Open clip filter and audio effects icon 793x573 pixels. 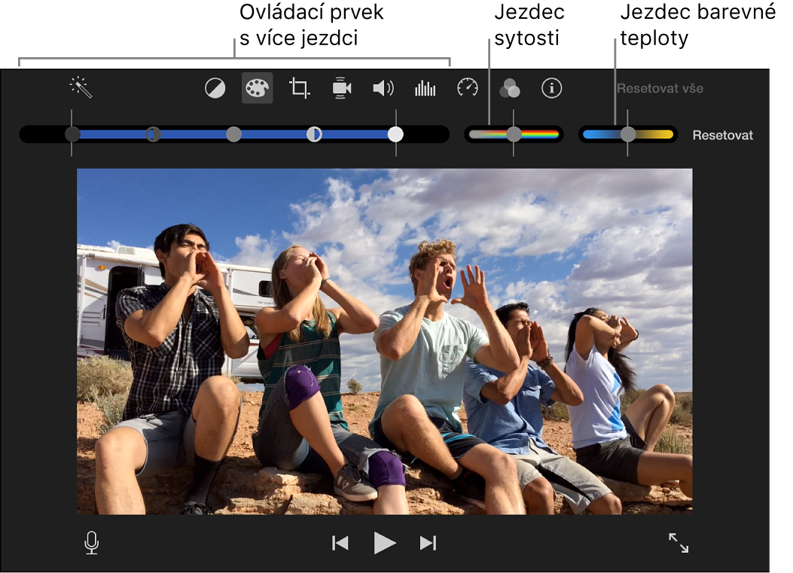509,89
